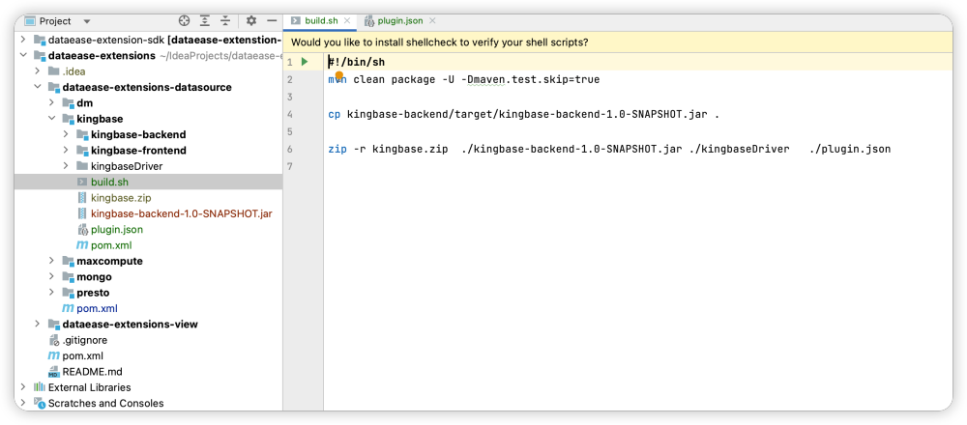This screenshot has width=967, height=425.
Task: Expand the kingbase-backend module
Action: [66, 134]
